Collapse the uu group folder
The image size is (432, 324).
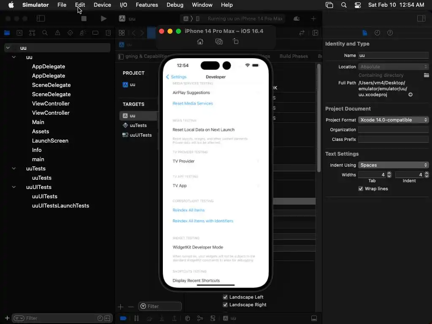pyautogui.click(x=14, y=57)
